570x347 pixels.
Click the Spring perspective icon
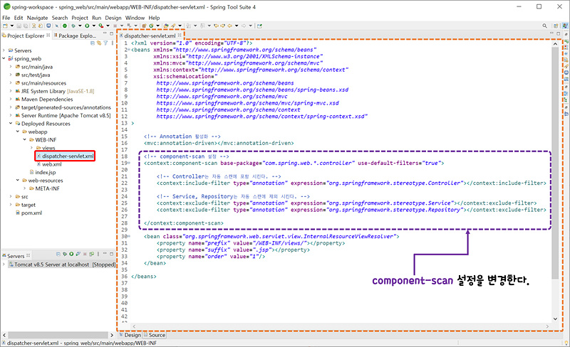click(x=564, y=26)
